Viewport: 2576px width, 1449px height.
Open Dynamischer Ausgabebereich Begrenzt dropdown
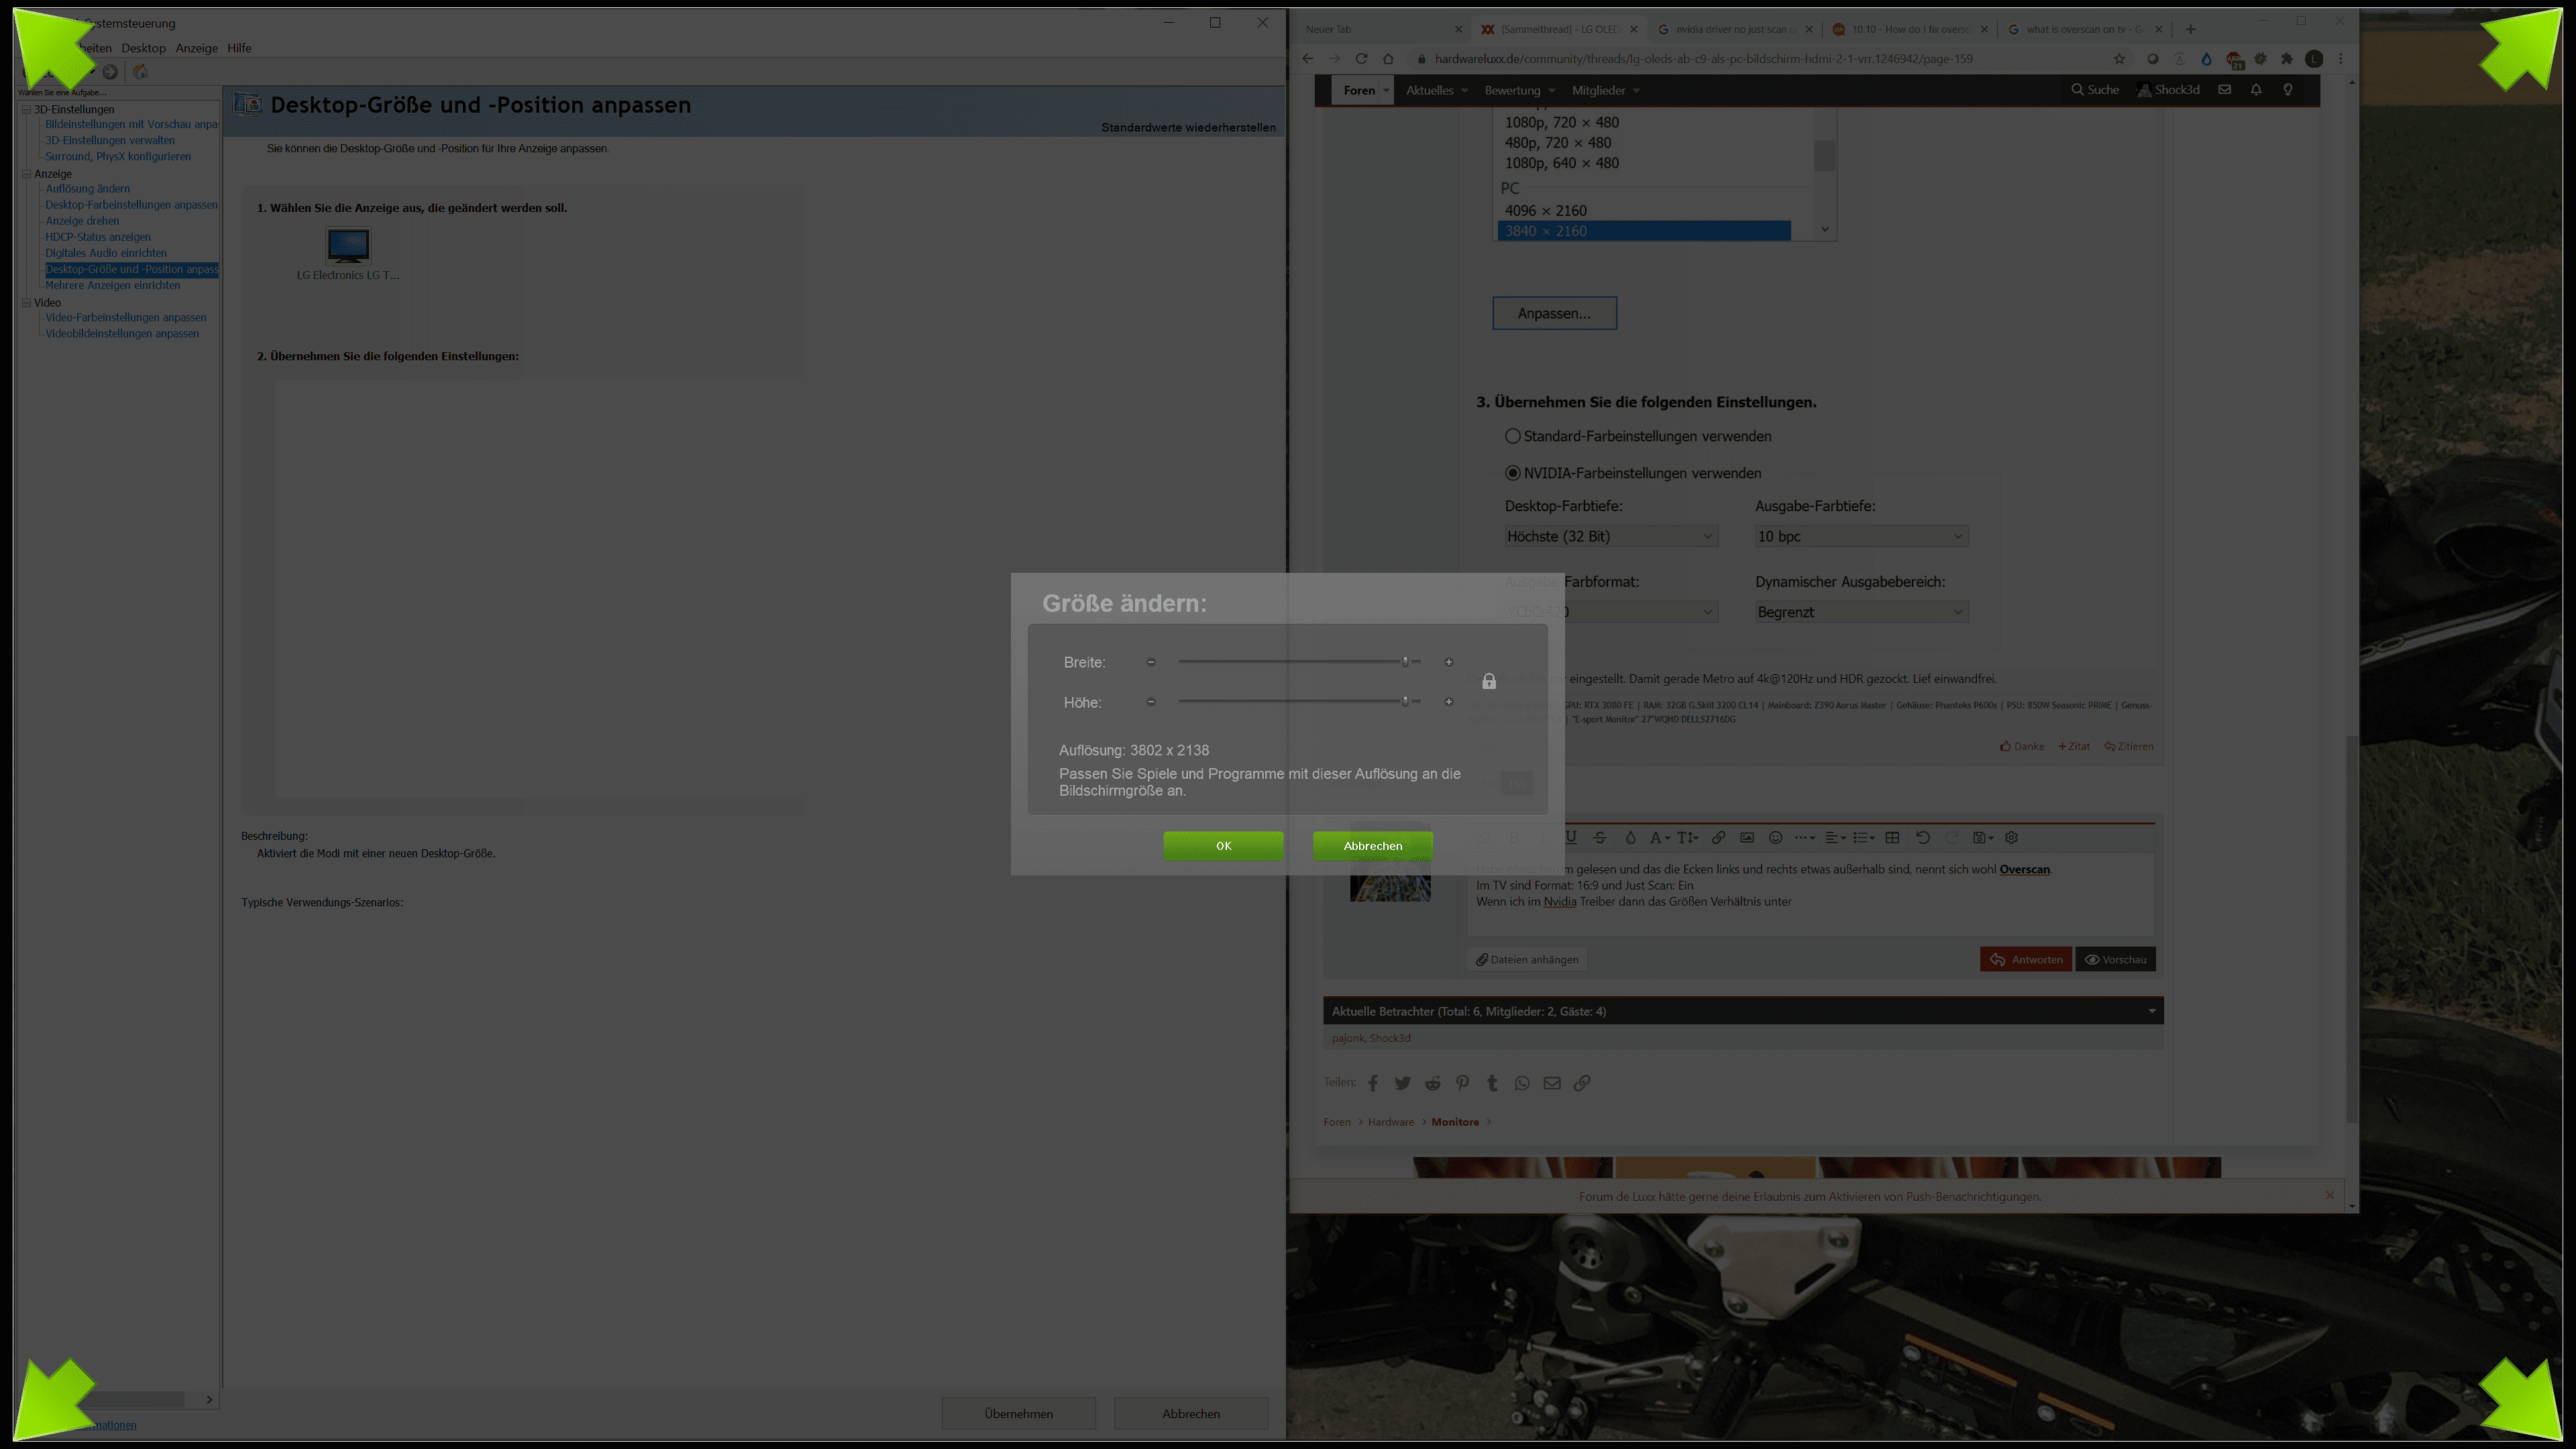(x=1862, y=612)
